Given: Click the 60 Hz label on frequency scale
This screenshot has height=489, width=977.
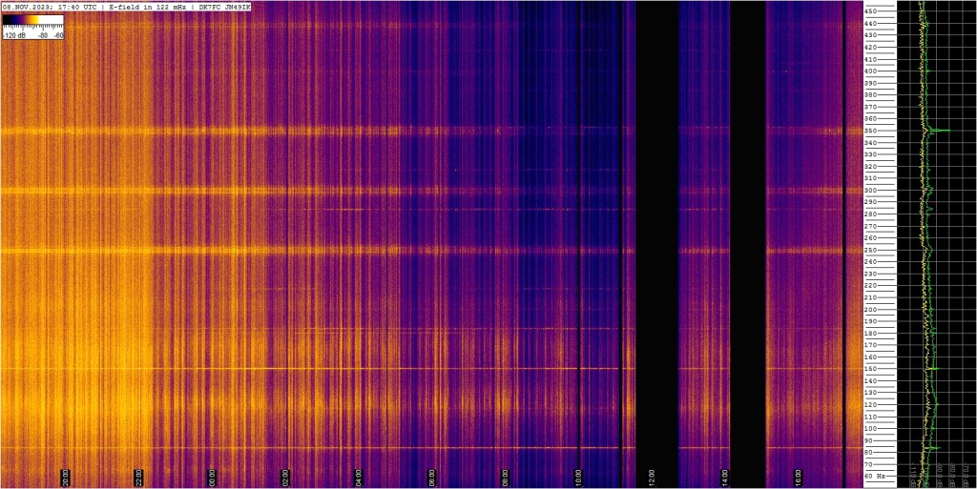Looking at the screenshot, I should pos(886,476).
